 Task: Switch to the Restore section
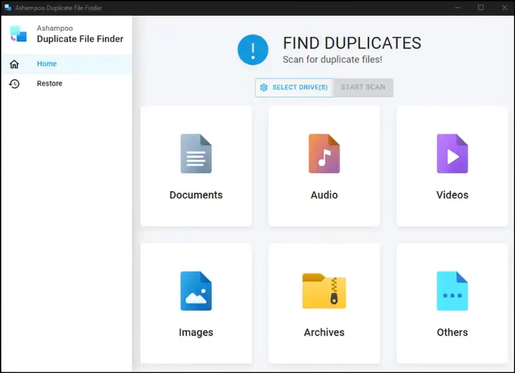pyautogui.click(x=49, y=83)
